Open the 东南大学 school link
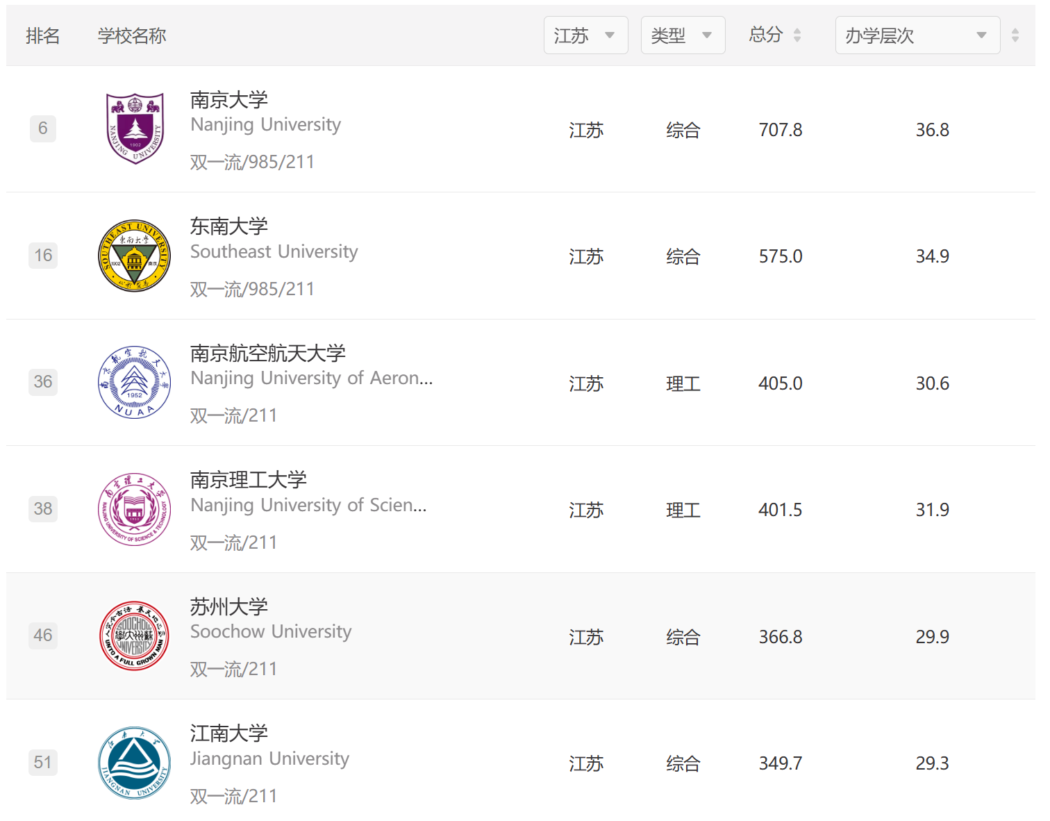1050x821 pixels. point(229,226)
